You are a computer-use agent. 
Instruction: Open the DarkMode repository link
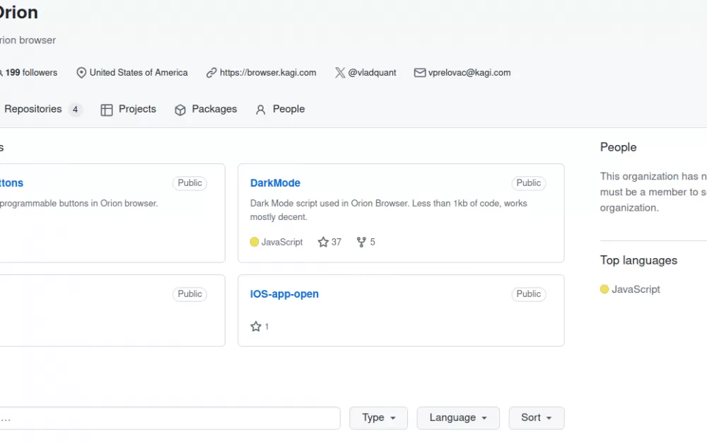[x=275, y=183]
